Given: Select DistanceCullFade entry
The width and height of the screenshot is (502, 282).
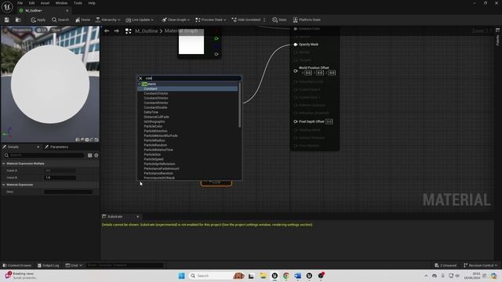Looking at the screenshot, I should tap(157, 117).
